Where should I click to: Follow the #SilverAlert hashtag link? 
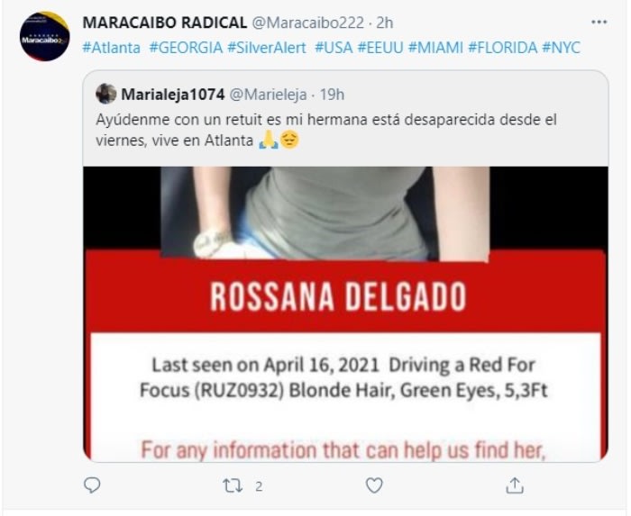(x=267, y=48)
